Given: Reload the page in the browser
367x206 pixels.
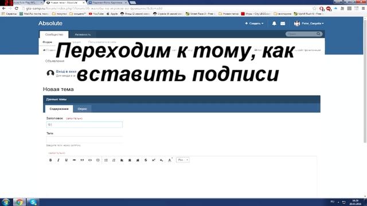Looking at the screenshot, I should click(x=17, y=9).
